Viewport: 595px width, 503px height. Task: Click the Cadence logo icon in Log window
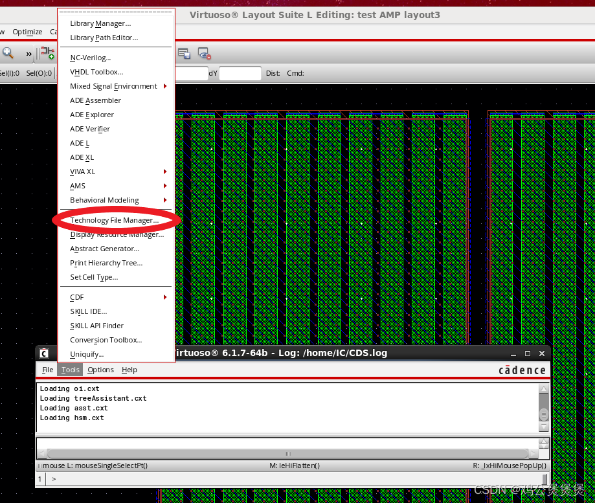[x=44, y=353]
